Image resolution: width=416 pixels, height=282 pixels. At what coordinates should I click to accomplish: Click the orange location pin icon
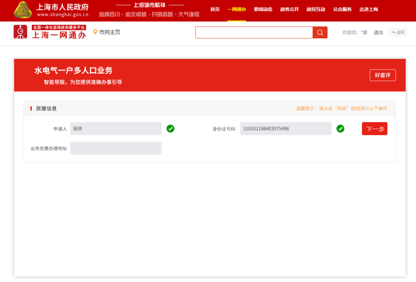pyautogui.click(x=95, y=32)
